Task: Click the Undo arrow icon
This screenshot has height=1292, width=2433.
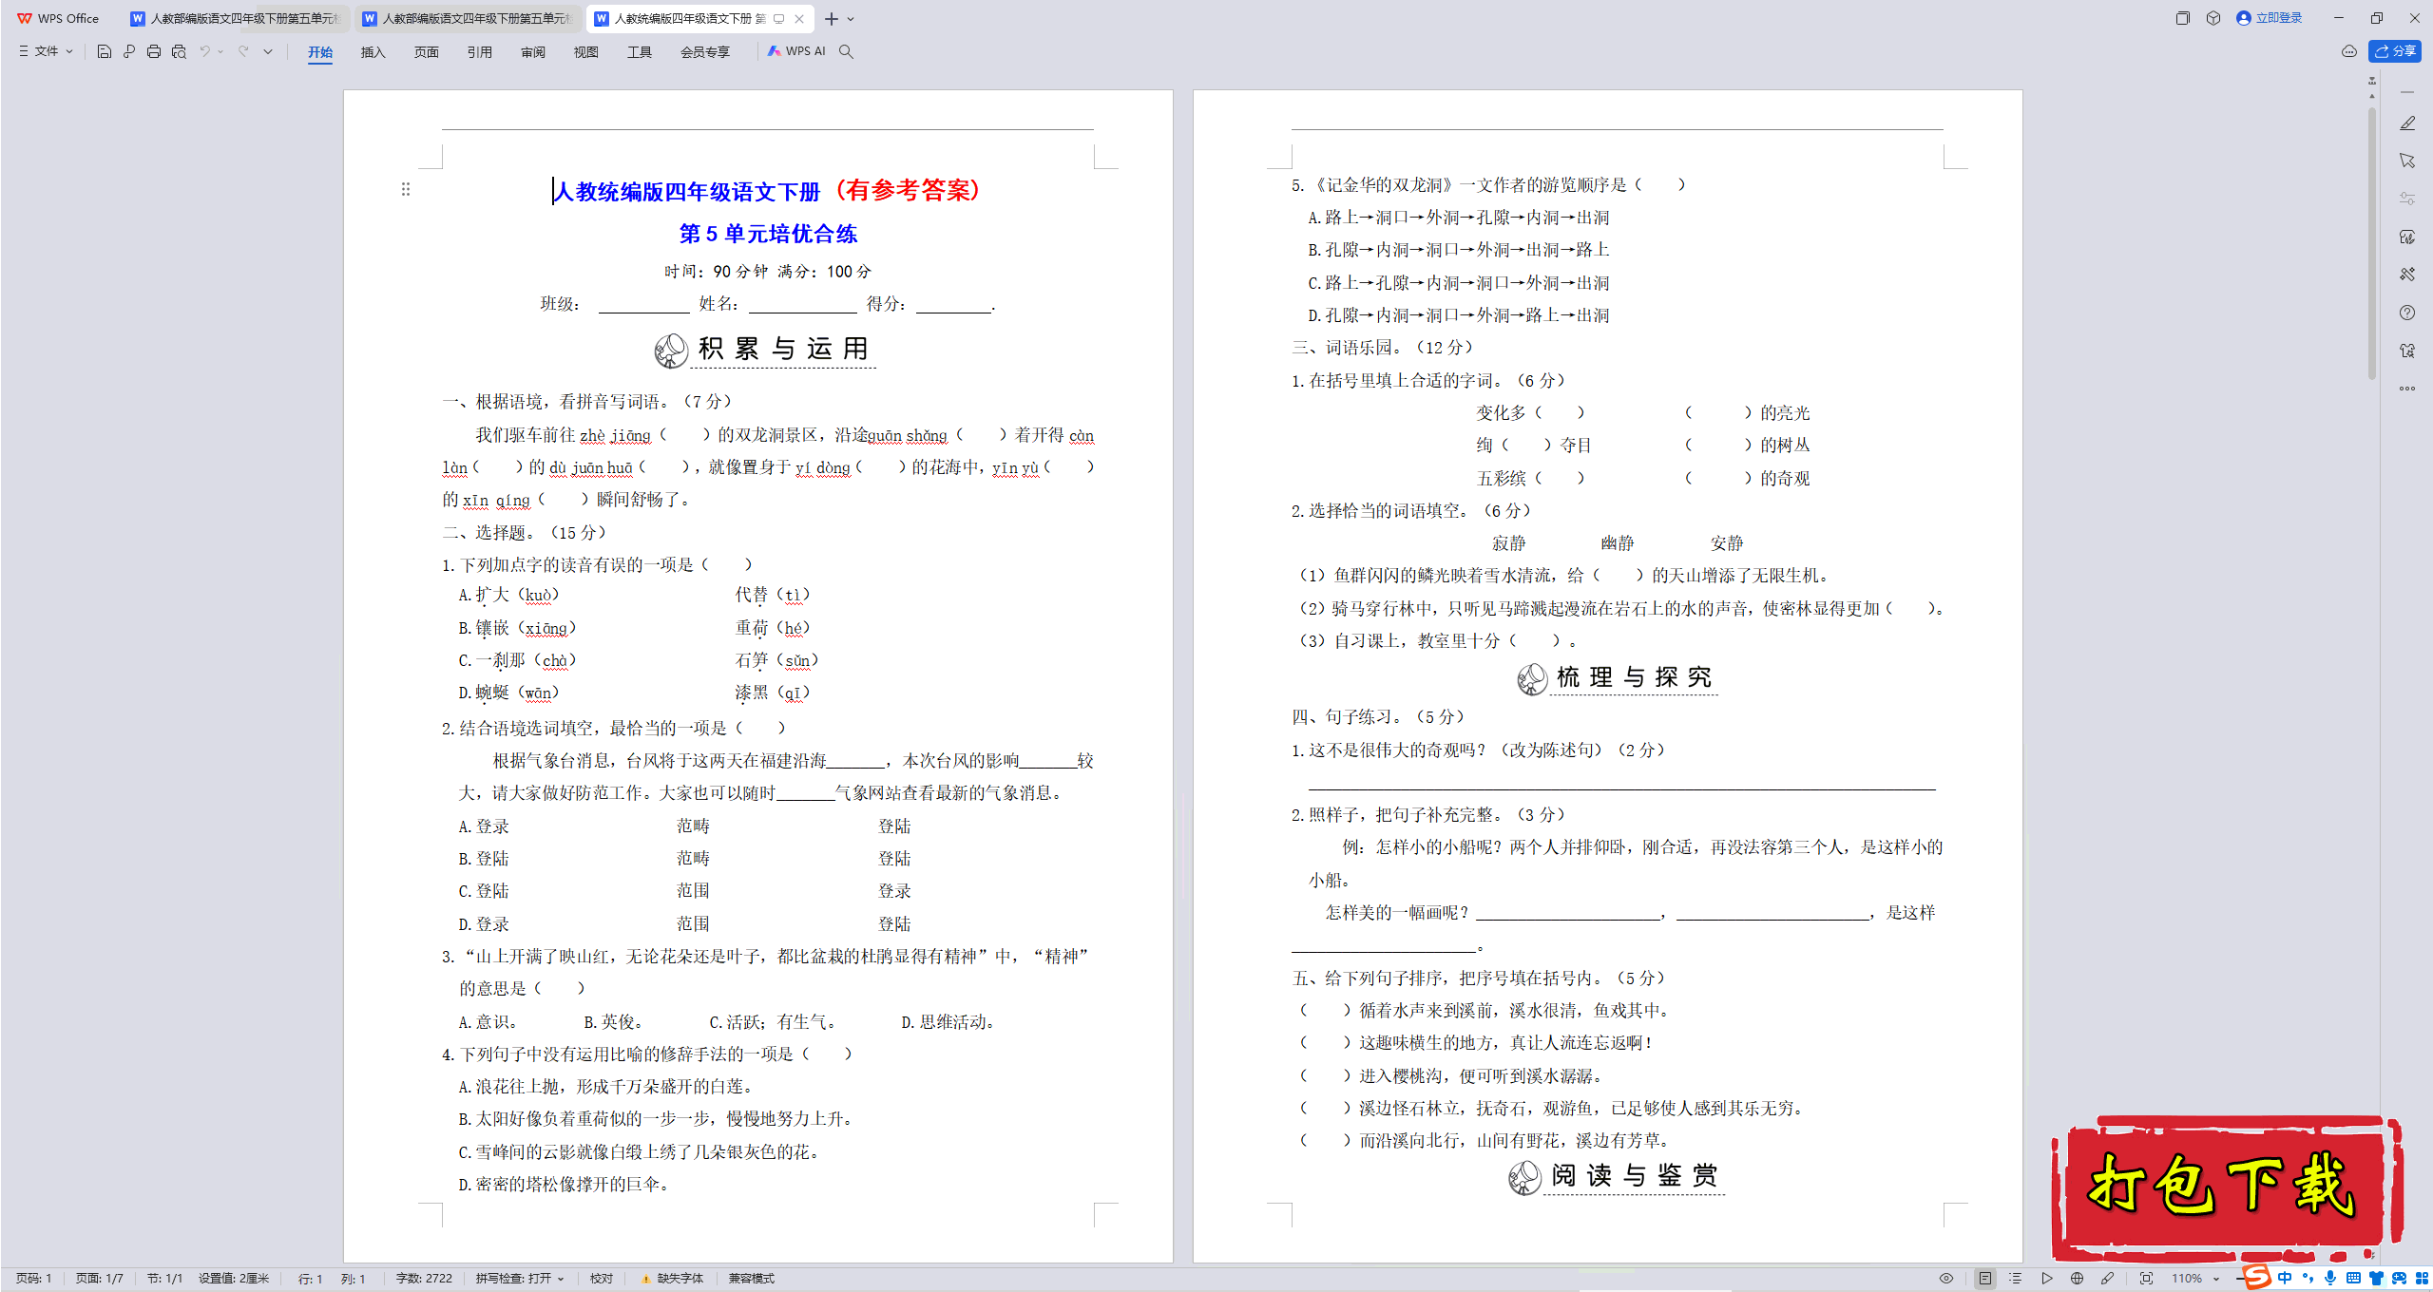Action: (x=204, y=51)
